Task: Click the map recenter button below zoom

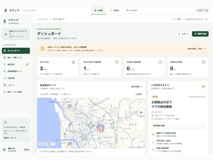Action: 141,113
